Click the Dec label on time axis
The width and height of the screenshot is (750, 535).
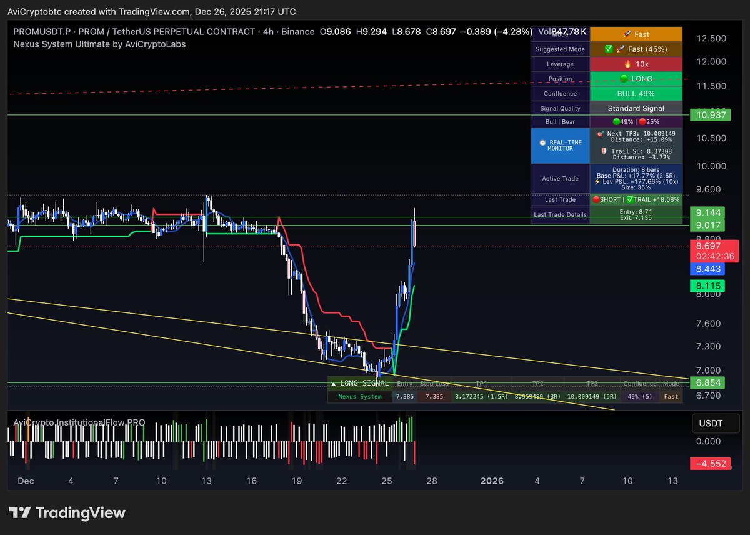(26, 481)
